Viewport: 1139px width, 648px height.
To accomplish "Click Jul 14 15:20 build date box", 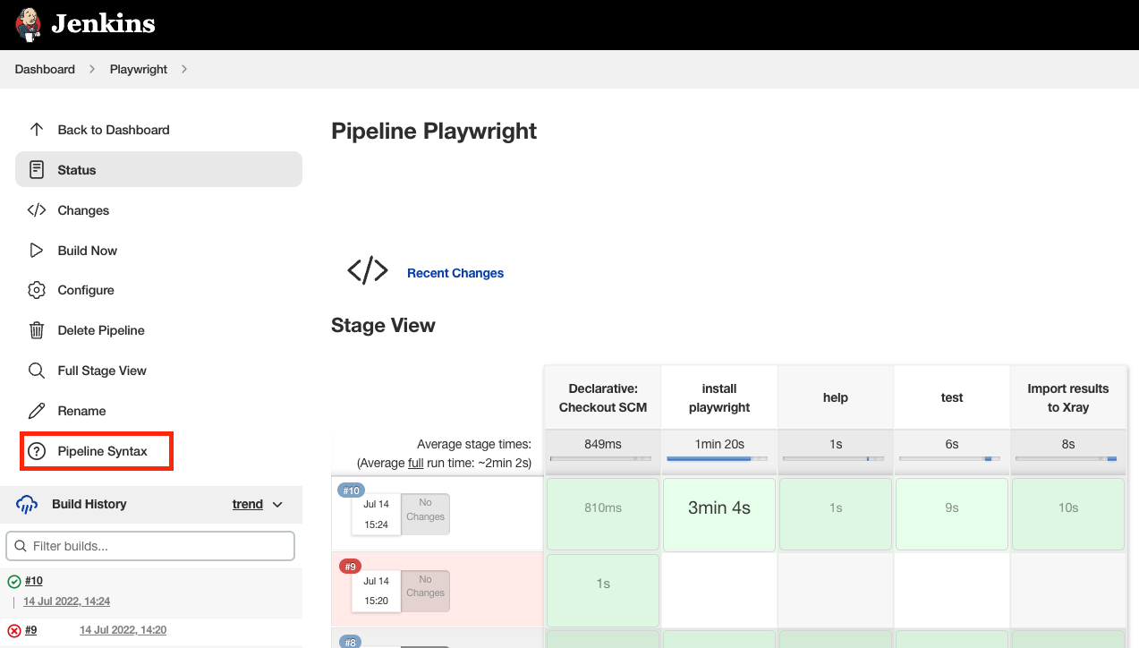I will click(376, 591).
